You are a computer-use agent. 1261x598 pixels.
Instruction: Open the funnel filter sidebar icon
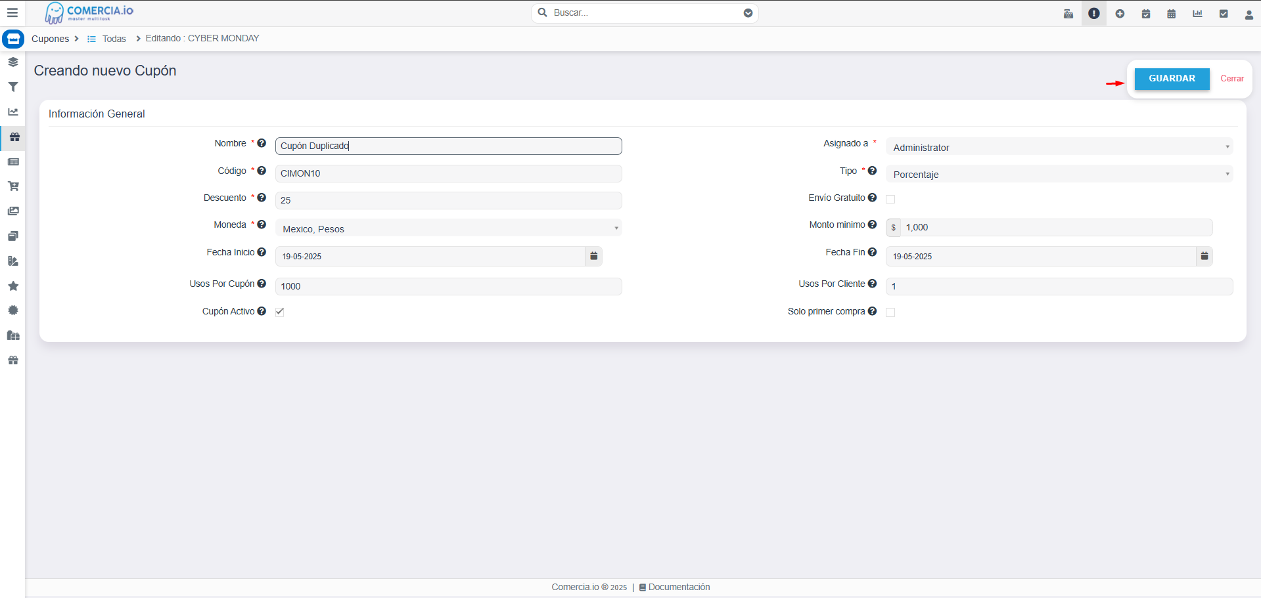[x=13, y=87]
